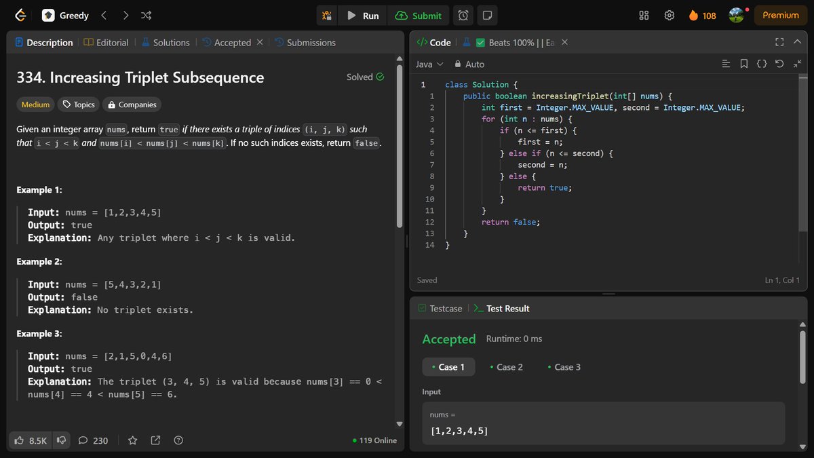Open the Java language dropdown
The width and height of the screenshot is (814, 458).
point(427,64)
